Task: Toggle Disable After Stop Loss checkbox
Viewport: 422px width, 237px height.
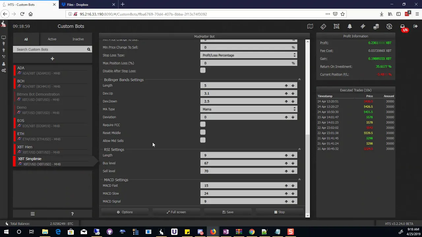Action: pyautogui.click(x=203, y=70)
